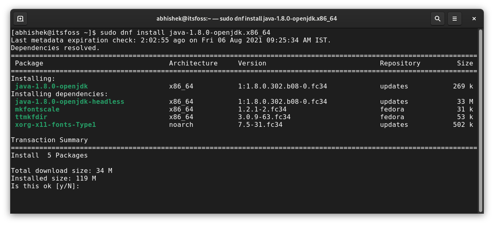This screenshot has width=494, height=225.
Task: Click the Architecture column header
Action: pos(193,63)
